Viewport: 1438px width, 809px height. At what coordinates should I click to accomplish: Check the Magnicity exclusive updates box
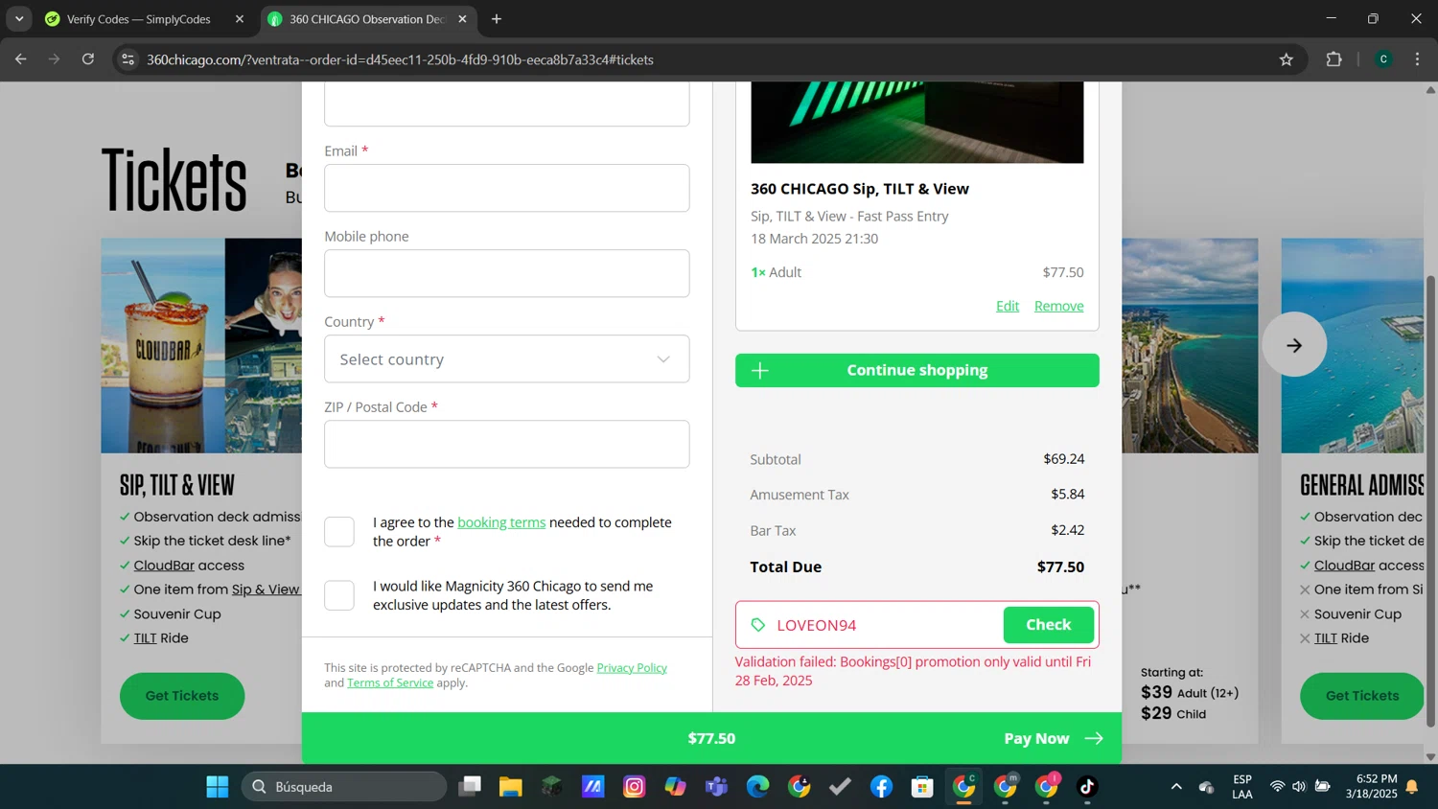(339, 595)
